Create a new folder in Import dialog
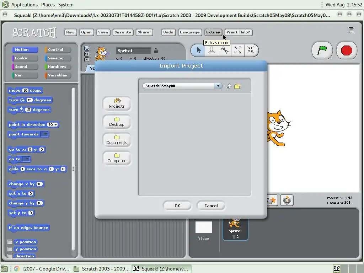The image size is (364, 273). point(237,86)
